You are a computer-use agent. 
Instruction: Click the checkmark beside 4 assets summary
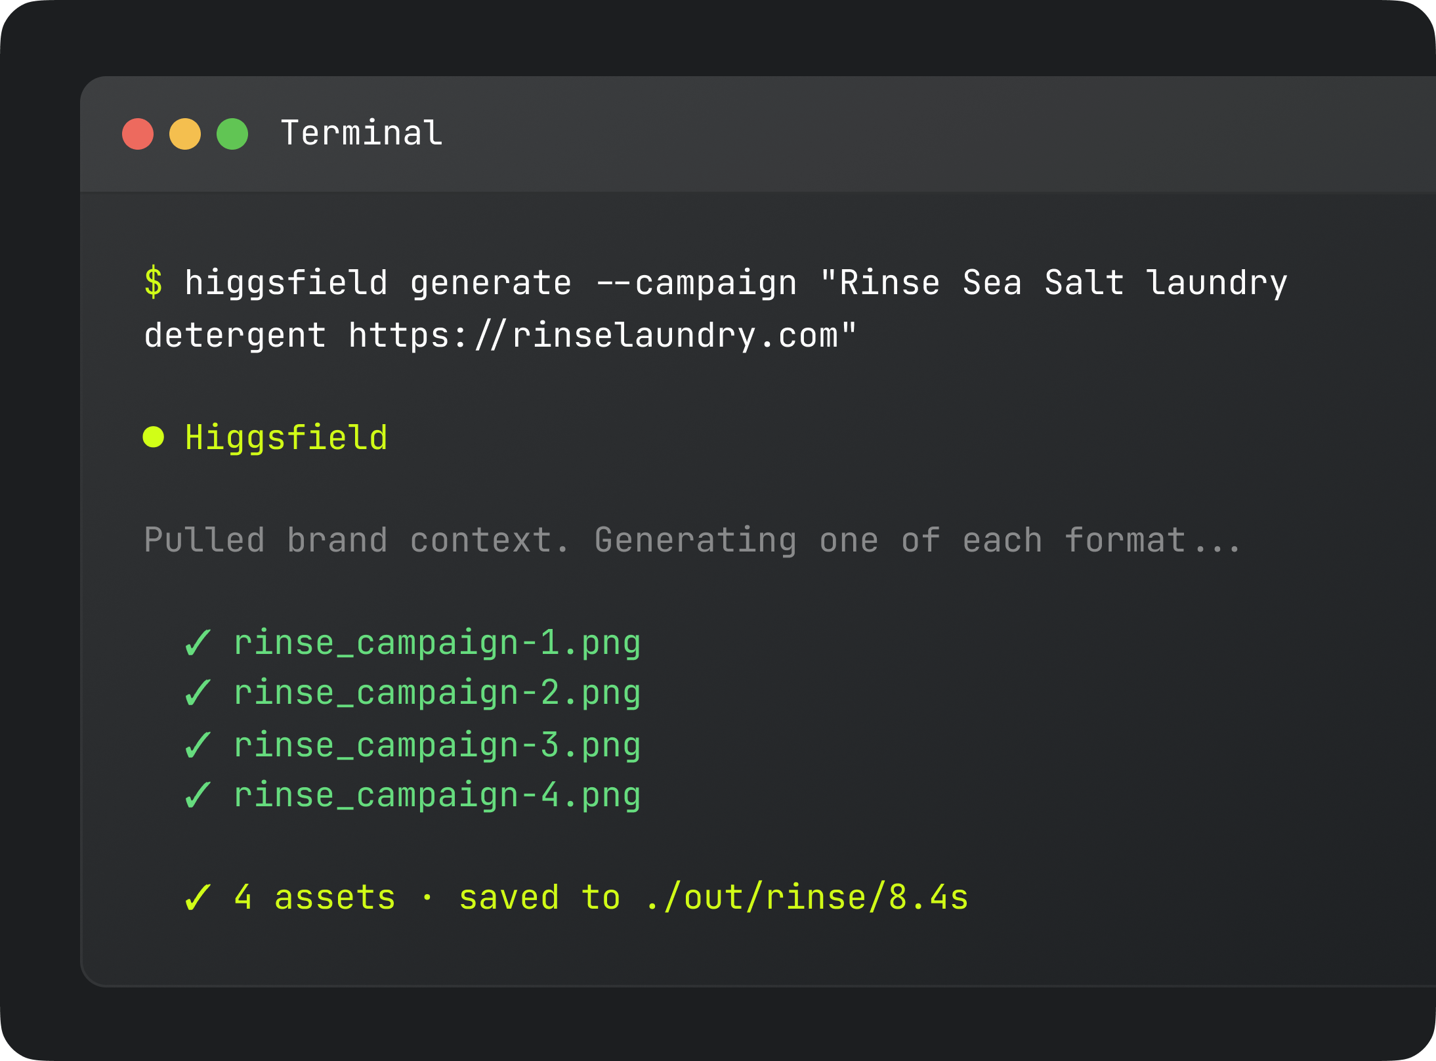(198, 898)
